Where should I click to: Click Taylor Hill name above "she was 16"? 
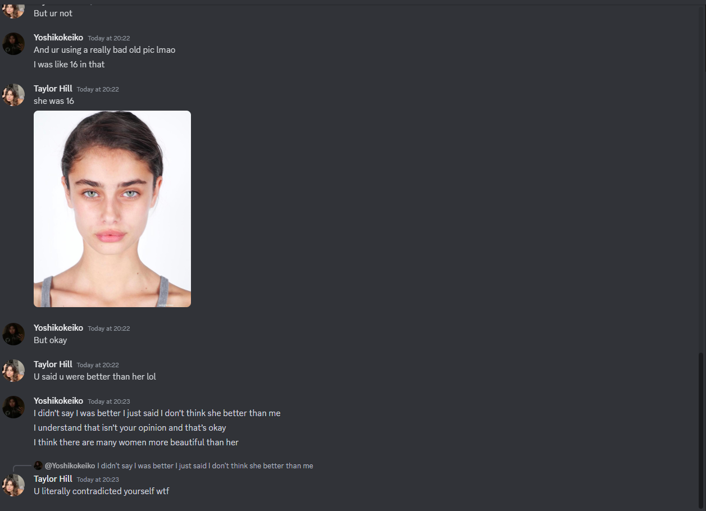click(x=53, y=89)
